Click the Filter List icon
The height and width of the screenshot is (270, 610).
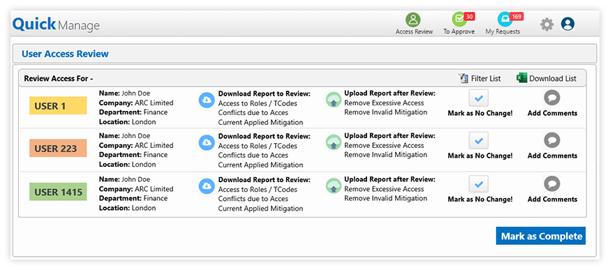pyautogui.click(x=463, y=79)
